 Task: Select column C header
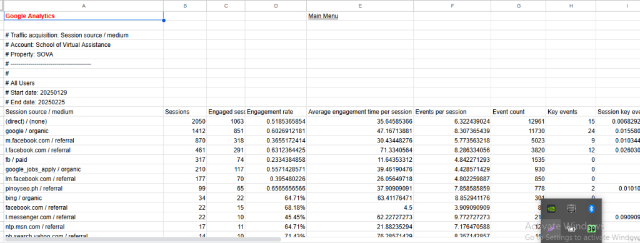tap(226, 6)
